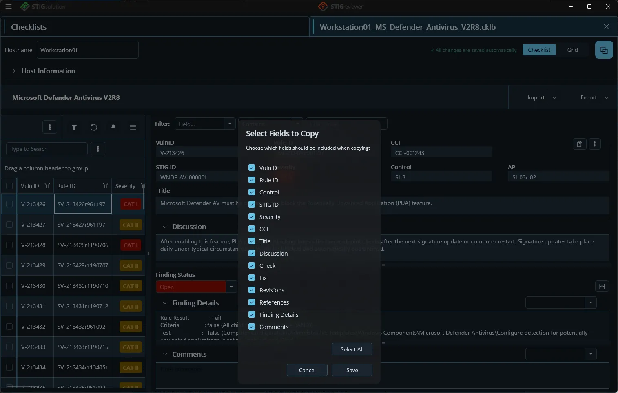Open dropdown right of Finding Details

[591, 302]
